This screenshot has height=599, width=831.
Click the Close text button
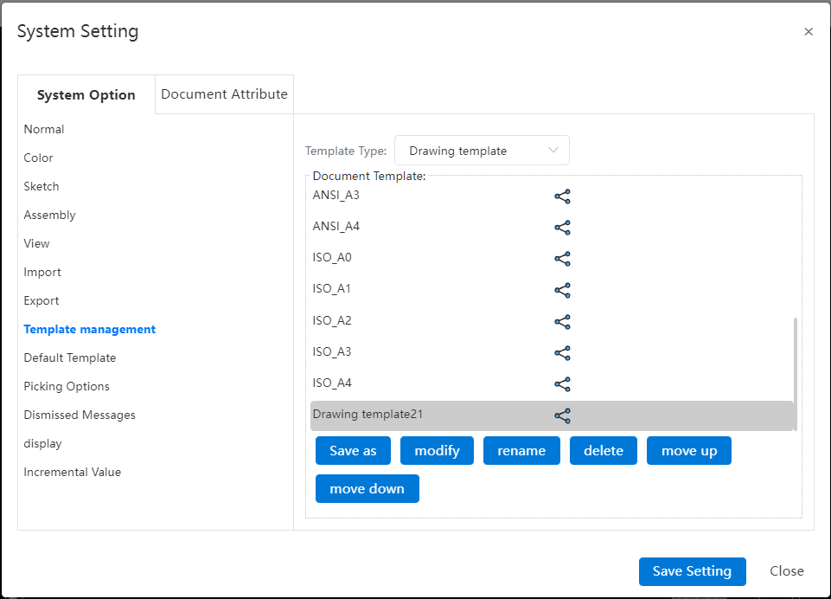pyautogui.click(x=787, y=571)
